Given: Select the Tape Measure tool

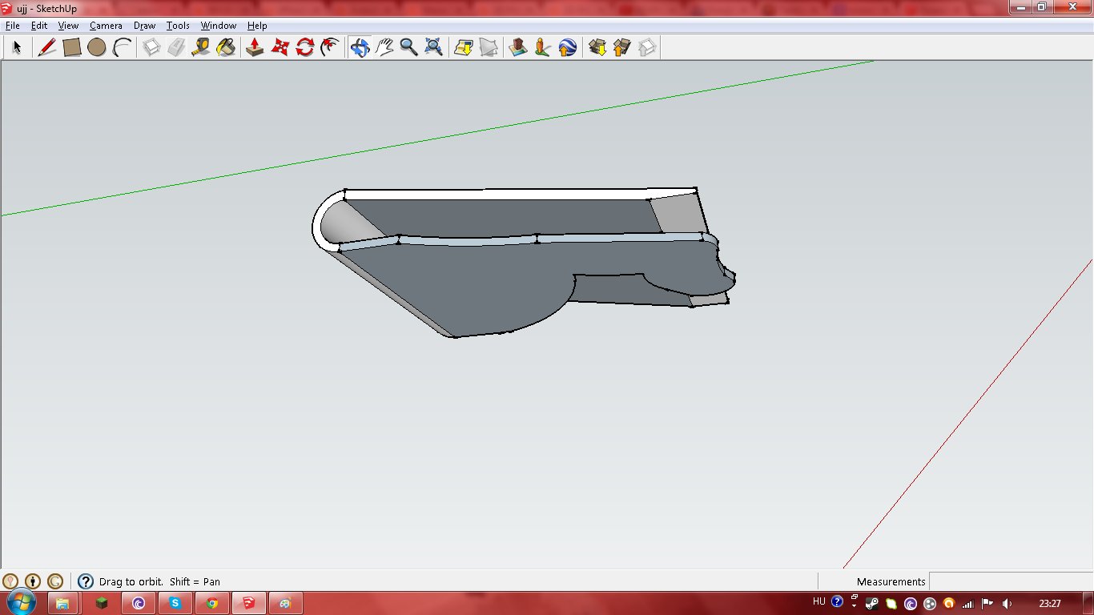Looking at the screenshot, I should 201,47.
